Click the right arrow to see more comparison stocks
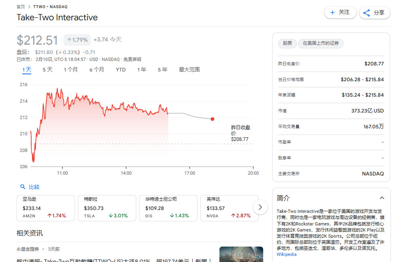 point(260,207)
